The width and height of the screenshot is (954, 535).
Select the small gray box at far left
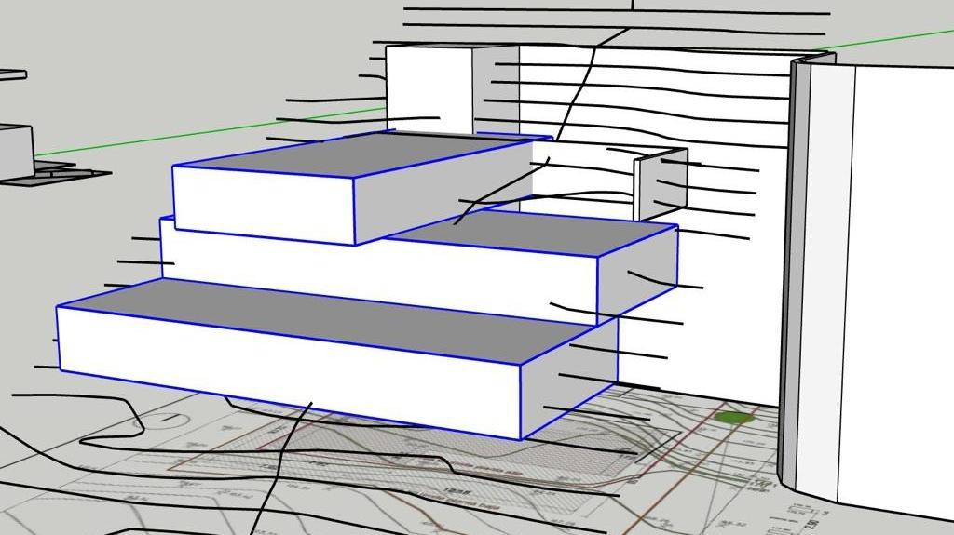coord(16,152)
